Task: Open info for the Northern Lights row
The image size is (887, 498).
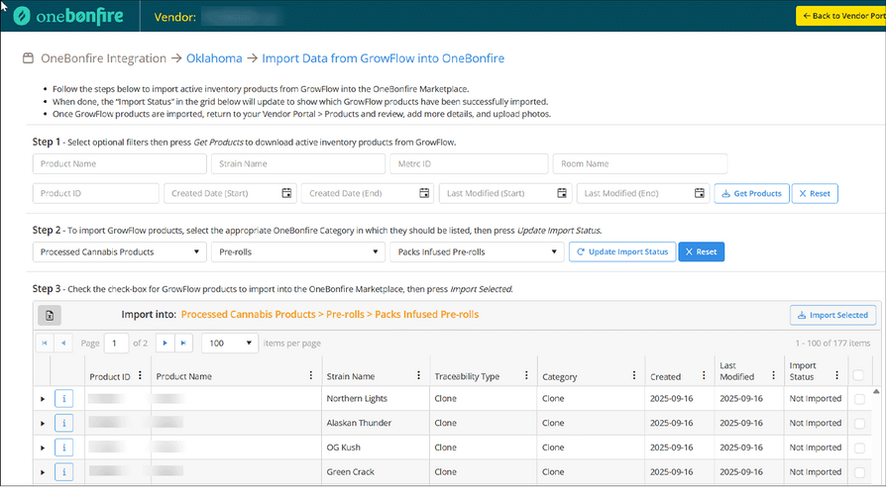Action: pos(63,398)
